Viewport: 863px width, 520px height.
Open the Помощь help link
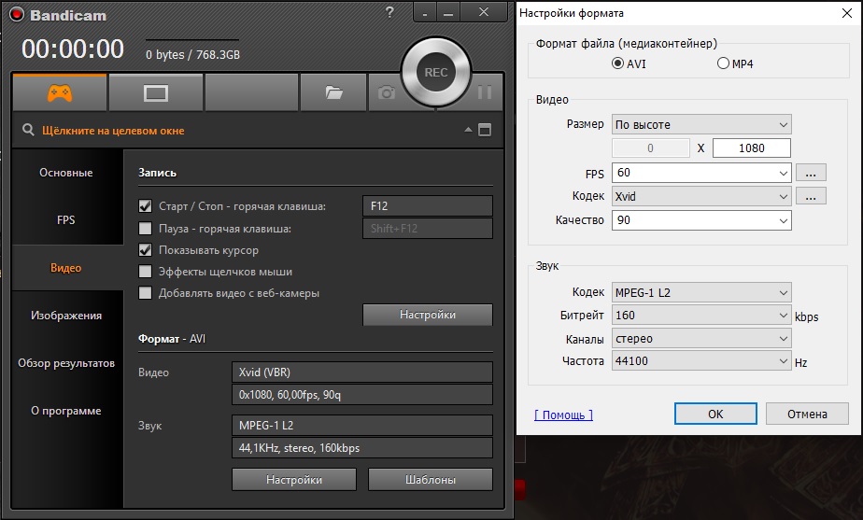coord(563,415)
